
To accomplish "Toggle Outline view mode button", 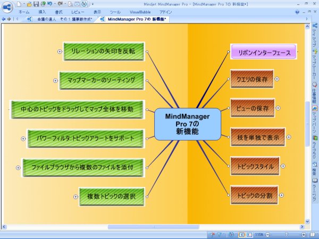I will coord(249,235).
